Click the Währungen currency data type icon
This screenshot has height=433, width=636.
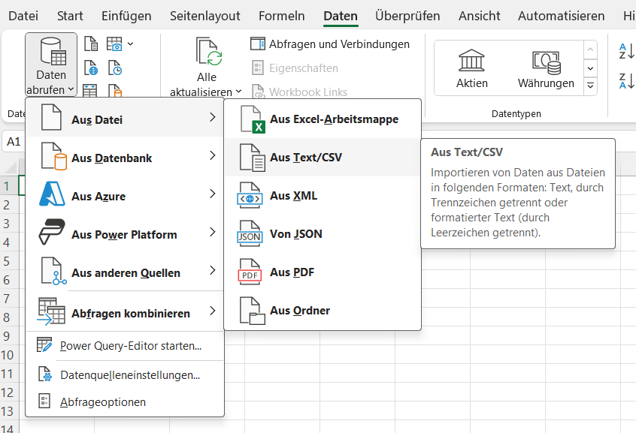(x=547, y=63)
